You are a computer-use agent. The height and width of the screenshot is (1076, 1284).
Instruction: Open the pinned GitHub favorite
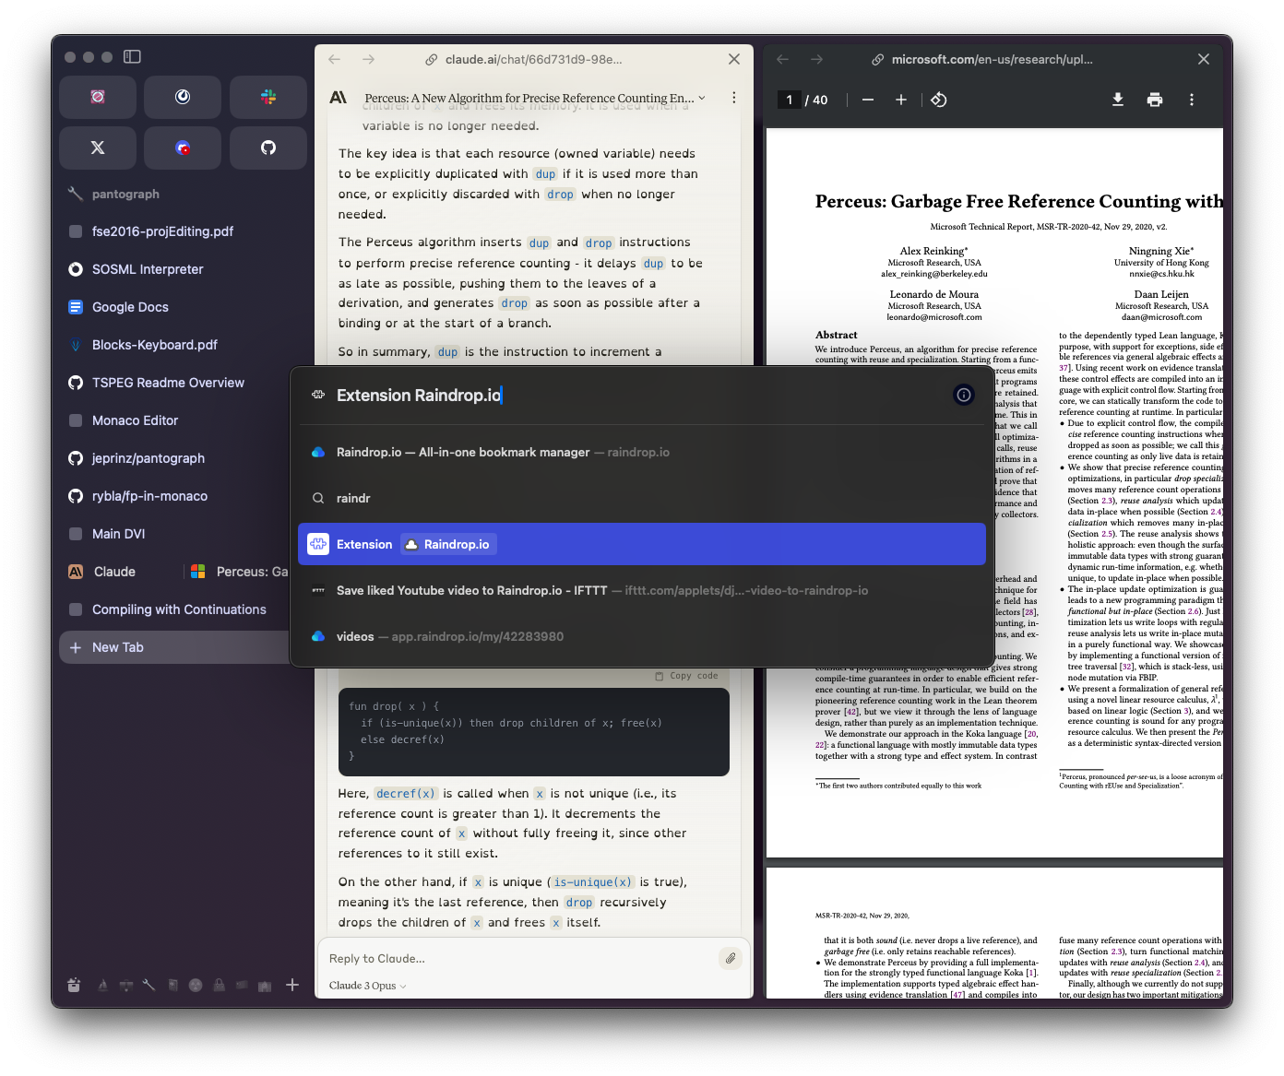[268, 148]
